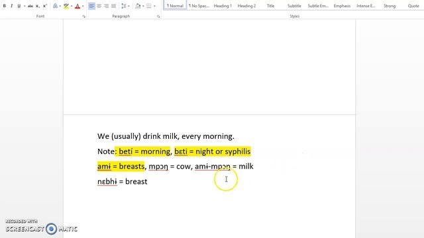Toggle superscript formatting
This screenshot has width=424, height=238.
click(x=45, y=6)
